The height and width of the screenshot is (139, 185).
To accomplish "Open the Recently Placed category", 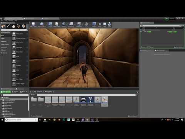I will point(6,33).
